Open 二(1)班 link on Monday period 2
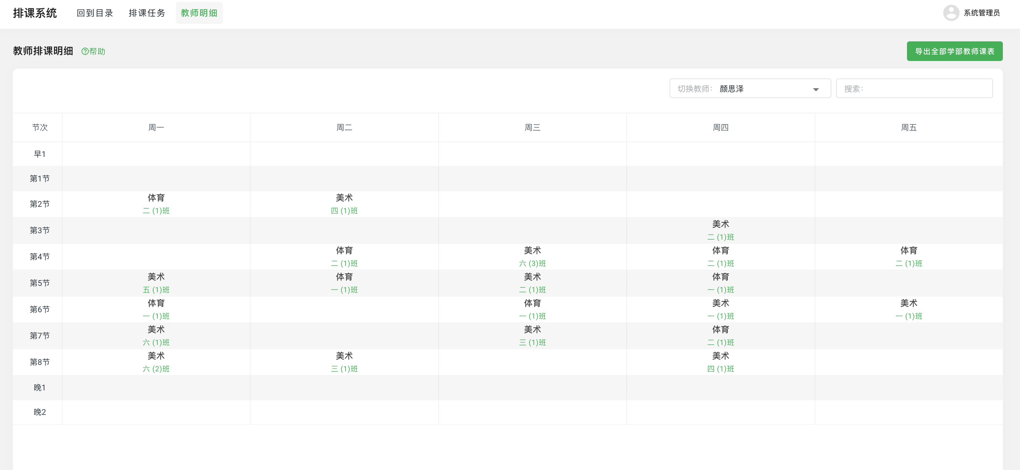This screenshot has width=1020, height=470. pos(156,211)
